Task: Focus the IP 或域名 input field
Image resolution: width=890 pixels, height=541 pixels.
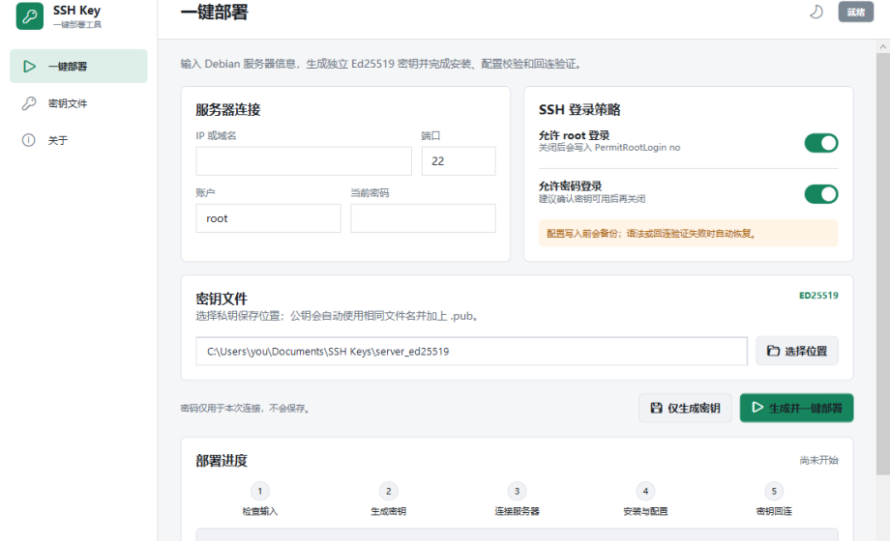Action: coord(304,161)
